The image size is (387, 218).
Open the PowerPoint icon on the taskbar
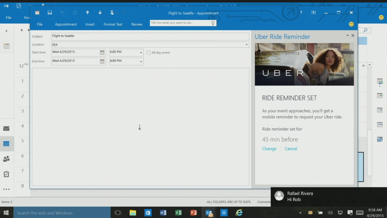tap(193, 213)
